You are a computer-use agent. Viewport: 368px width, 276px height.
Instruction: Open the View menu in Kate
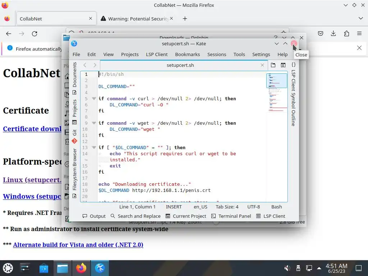pyautogui.click(x=109, y=55)
